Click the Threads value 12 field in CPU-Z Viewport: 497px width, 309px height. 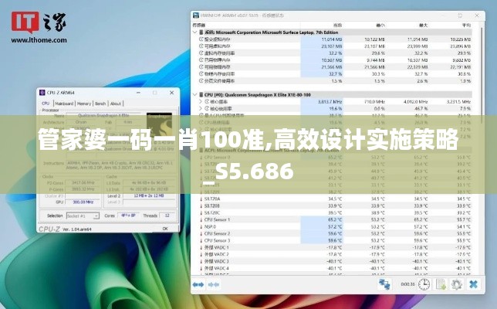click(167, 216)
